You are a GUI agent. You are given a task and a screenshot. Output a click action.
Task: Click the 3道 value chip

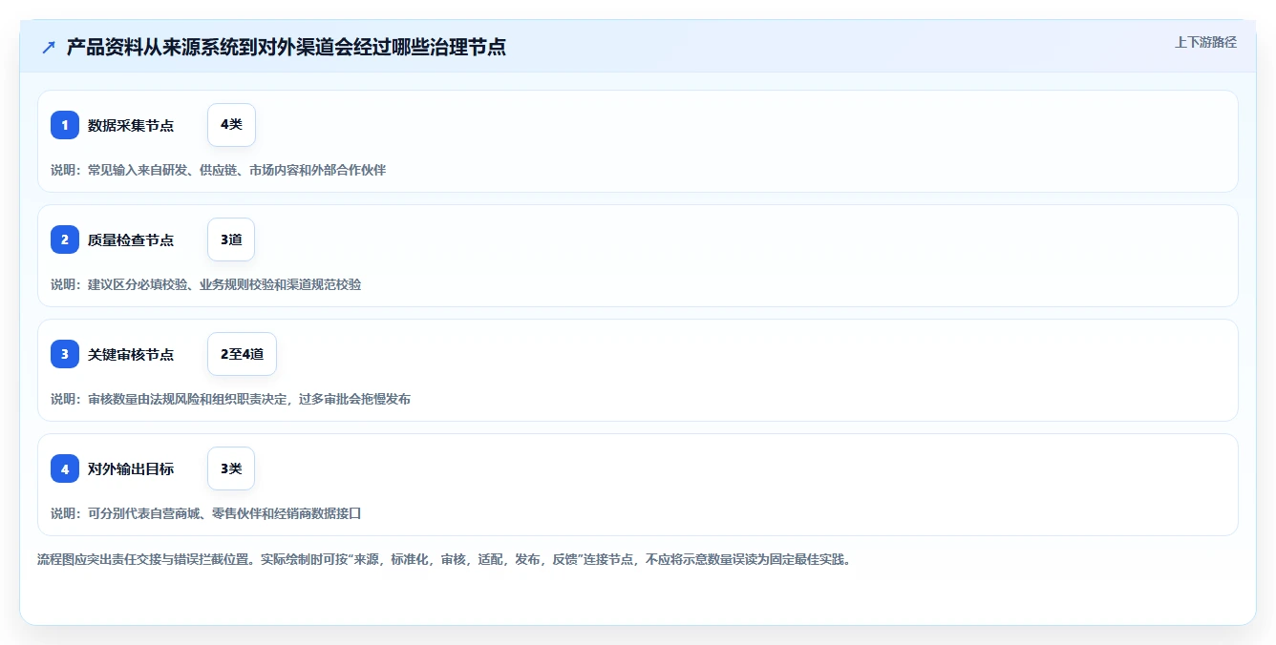tap(231, 239)
